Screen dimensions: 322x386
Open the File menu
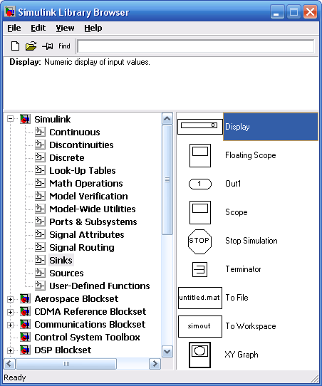coord(14,28)
